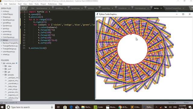Open the View menu
Screen dimensions: 193x109
pos(25,4)
